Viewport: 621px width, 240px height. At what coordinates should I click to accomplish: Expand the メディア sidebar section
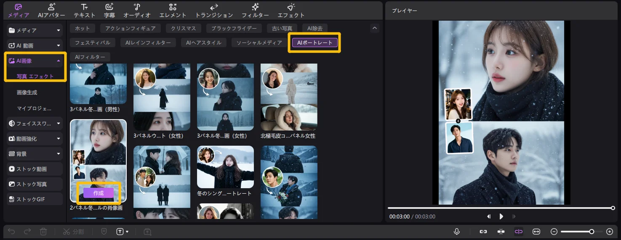(x=35, y=30)
